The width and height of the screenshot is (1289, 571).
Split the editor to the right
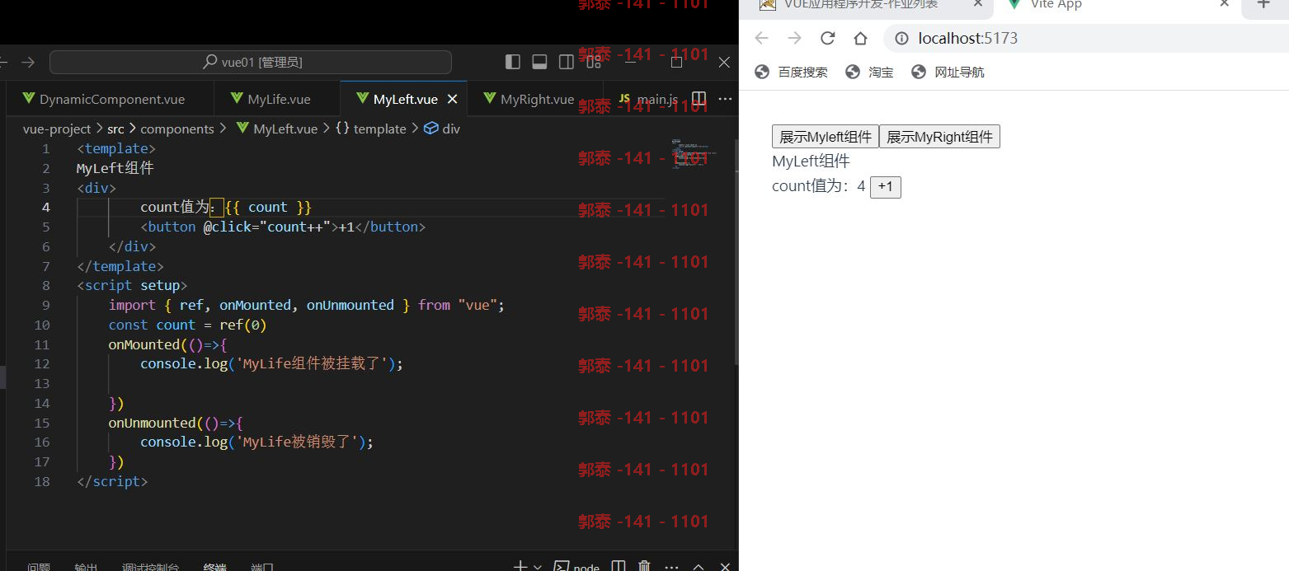click(699, 99)
